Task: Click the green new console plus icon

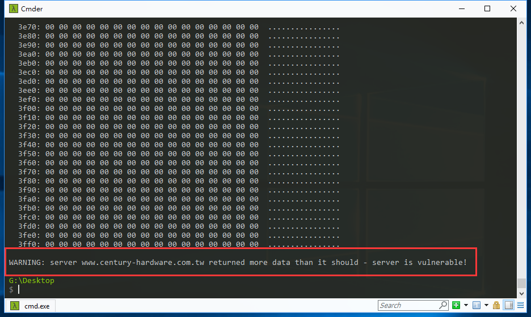Action: [456, 305]
